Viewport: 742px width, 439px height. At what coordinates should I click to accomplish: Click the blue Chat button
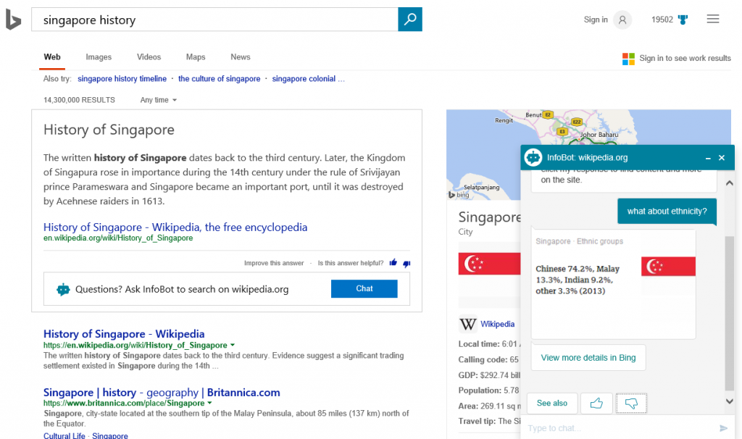point(364,288)
